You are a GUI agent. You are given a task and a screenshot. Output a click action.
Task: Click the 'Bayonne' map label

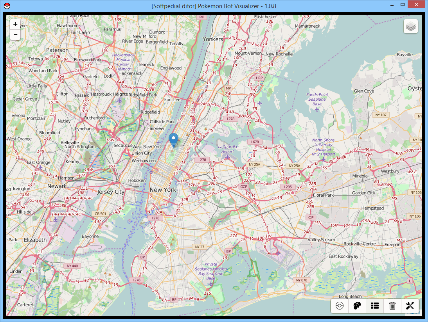pyautogui.click(x=90, y=237)
